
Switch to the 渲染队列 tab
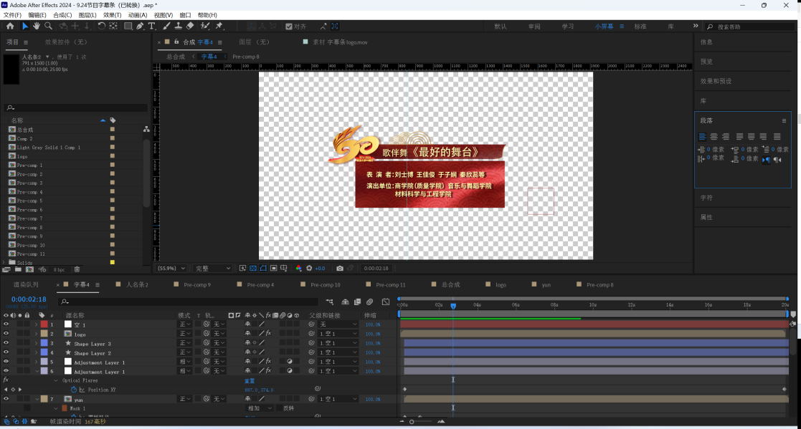[x=26, y=284]
